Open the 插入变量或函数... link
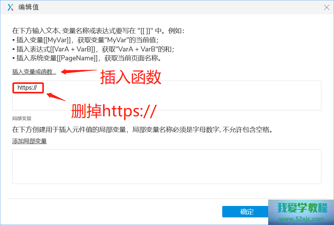The height and width of the screenshot is (225, 334). pos(34,72)
